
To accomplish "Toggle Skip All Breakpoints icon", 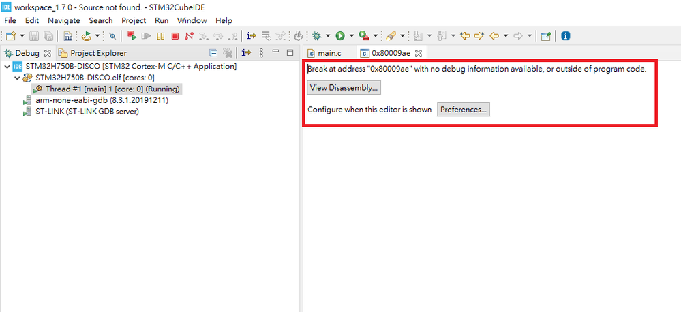I will (x=112, y=36).
